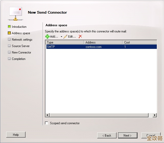
Task: Enable the Scoped send connector checkbox
Action: [47, 123]
